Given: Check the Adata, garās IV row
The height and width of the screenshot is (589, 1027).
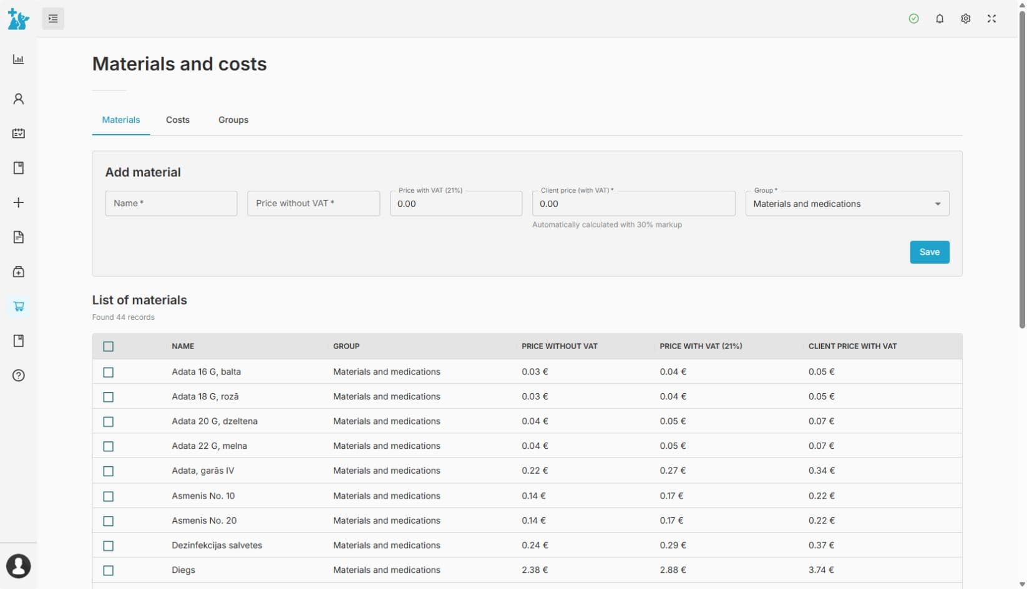Looking at the screenshot, I should point(109,471).
